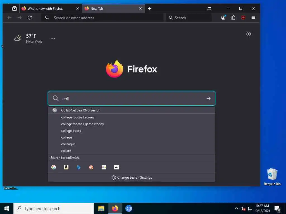Open the notification center icon
Screen dimensions: 286x214
point(277,208)
